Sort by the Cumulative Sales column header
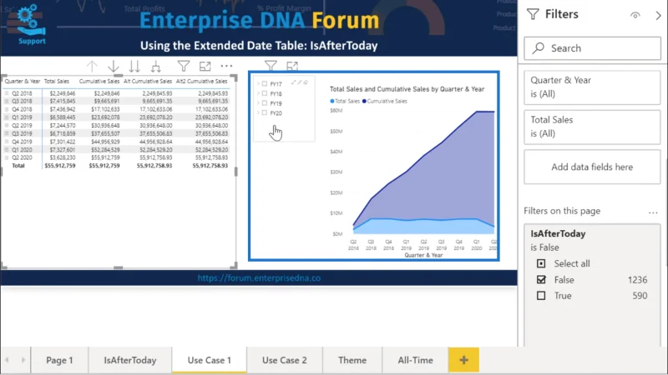 [99, 81]
